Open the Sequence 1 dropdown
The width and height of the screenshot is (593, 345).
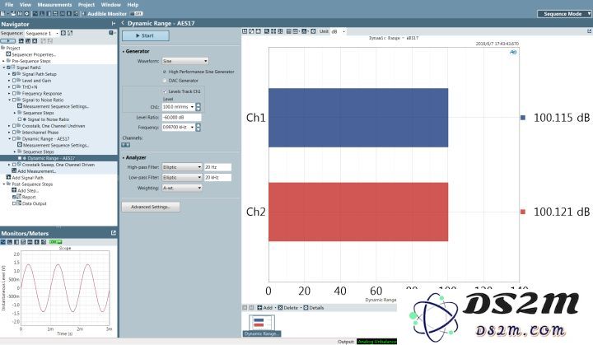click(x=42, y=33)
